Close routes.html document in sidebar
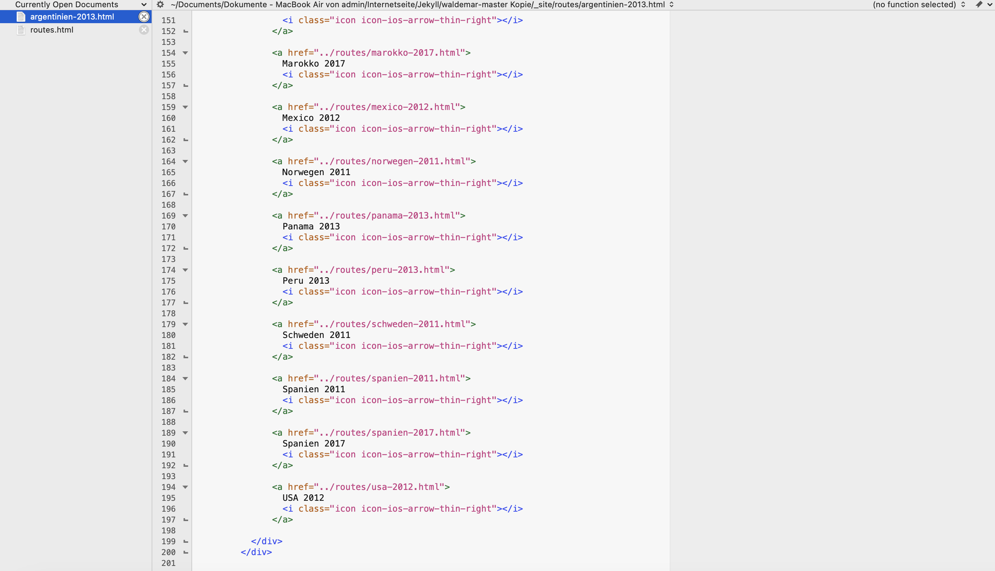 click(144, 30)
